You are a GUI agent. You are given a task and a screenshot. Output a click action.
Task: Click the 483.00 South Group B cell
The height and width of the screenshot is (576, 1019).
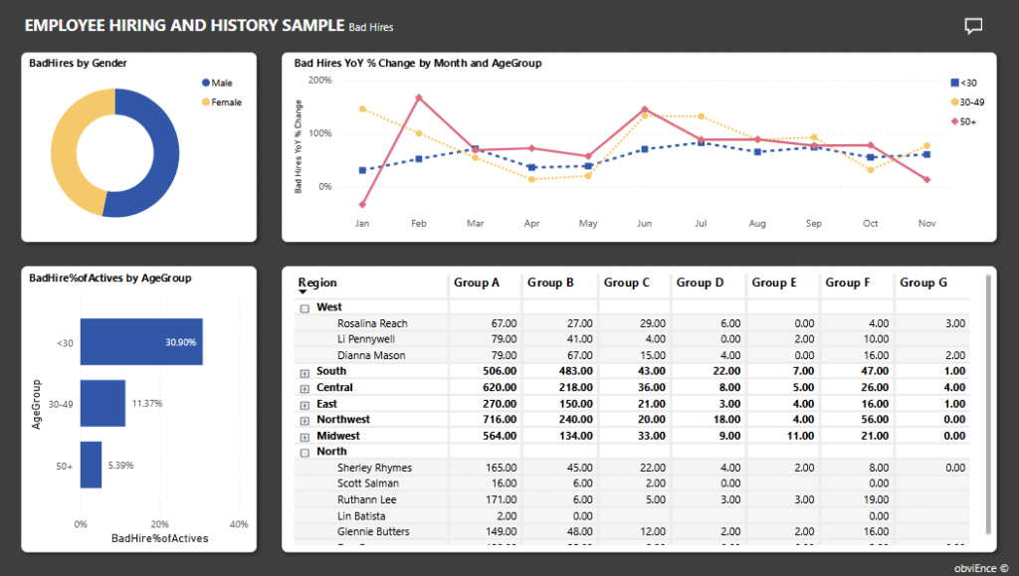(576, 371)
